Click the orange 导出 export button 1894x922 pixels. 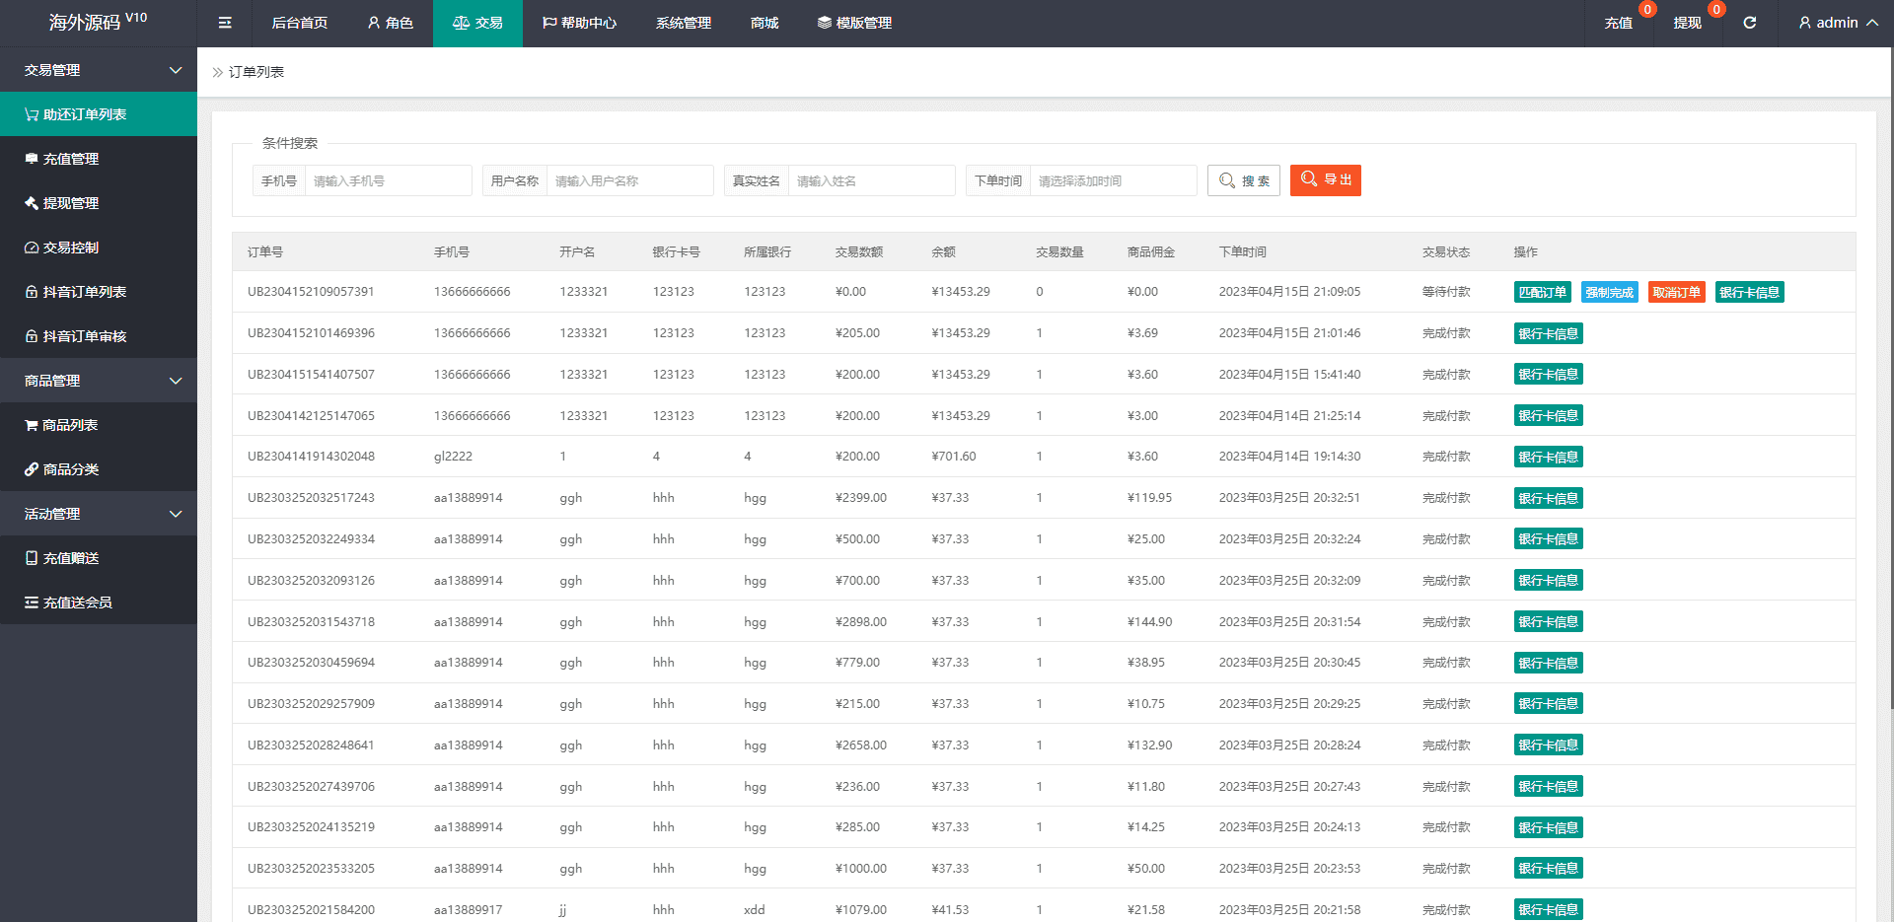point(1325,180)
